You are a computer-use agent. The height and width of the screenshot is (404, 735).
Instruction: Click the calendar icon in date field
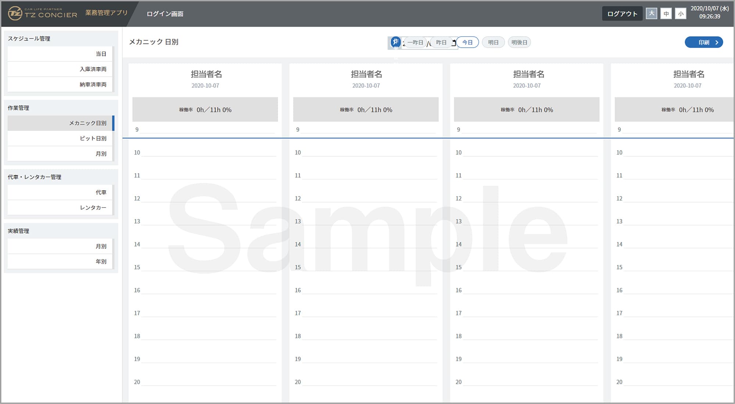tap(454, 43)
